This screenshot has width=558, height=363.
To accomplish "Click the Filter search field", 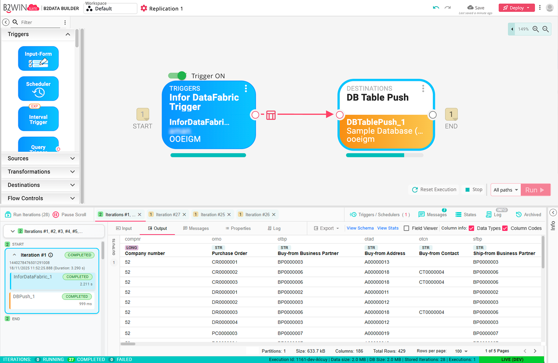I will click(x=40, y=22).
